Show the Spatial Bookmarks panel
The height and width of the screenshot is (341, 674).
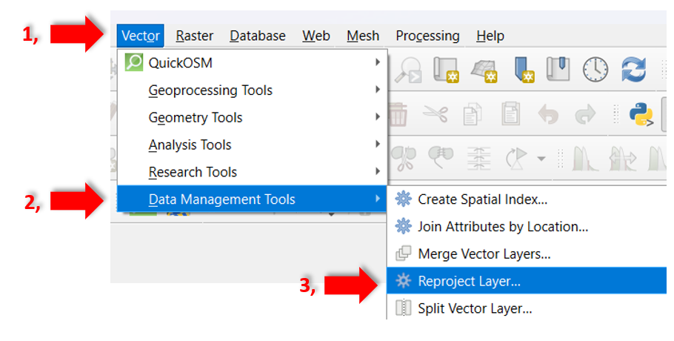coord(559,69)
